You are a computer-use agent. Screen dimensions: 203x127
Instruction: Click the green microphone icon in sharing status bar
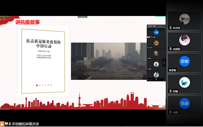point(10,124)
